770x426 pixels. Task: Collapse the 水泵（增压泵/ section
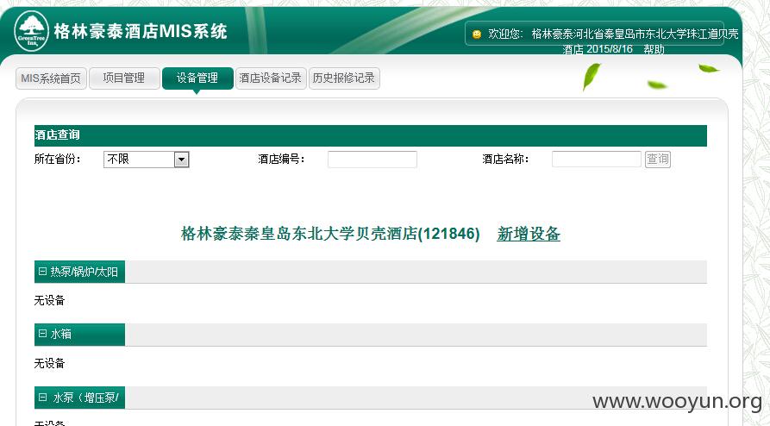tap(43, 397)
